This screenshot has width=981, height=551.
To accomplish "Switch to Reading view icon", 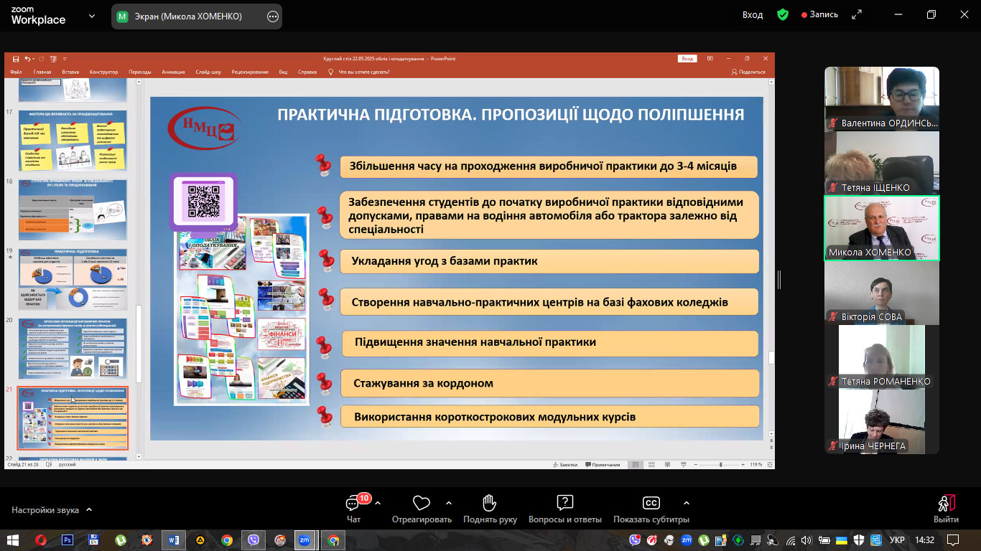I will (x=666, y=465).
